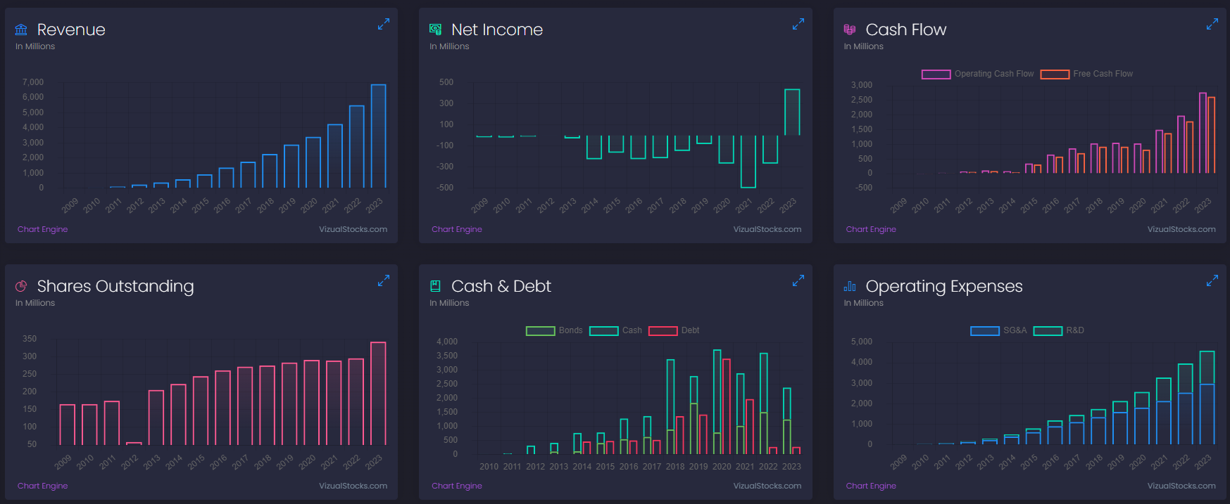Click VizualStocks.com text in Net Income card
The height and width of the screenshot is (504, 1230).
tap(767, 229)
